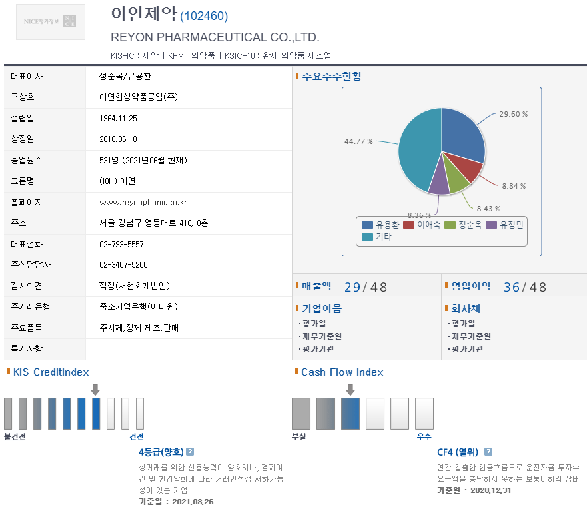This screenshot has height=509, width=587.
Task: Click the 주요주주현황 section heading
Action: click(332, 76)
